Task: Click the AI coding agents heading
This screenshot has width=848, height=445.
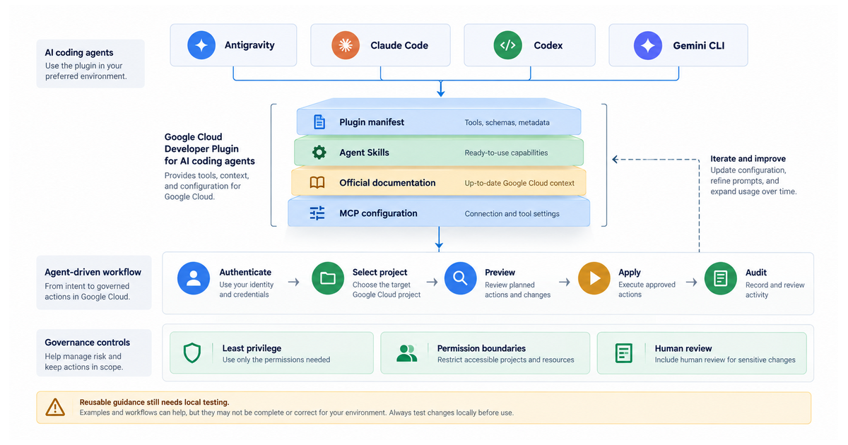Action: (79, 53)
